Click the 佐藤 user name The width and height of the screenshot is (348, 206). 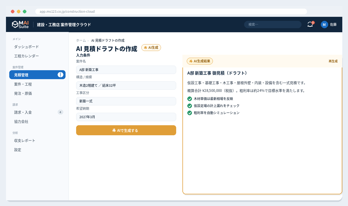(x=333, y=24)
